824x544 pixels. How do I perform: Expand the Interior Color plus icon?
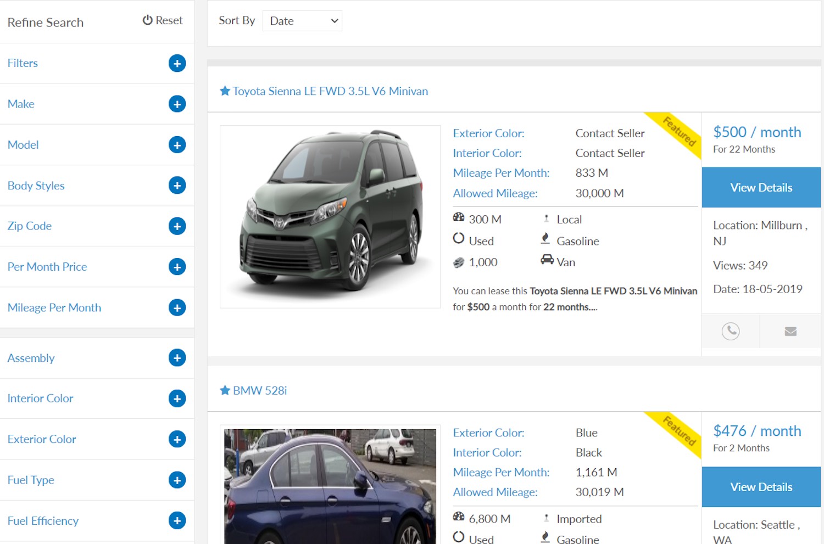coord(177,399)
